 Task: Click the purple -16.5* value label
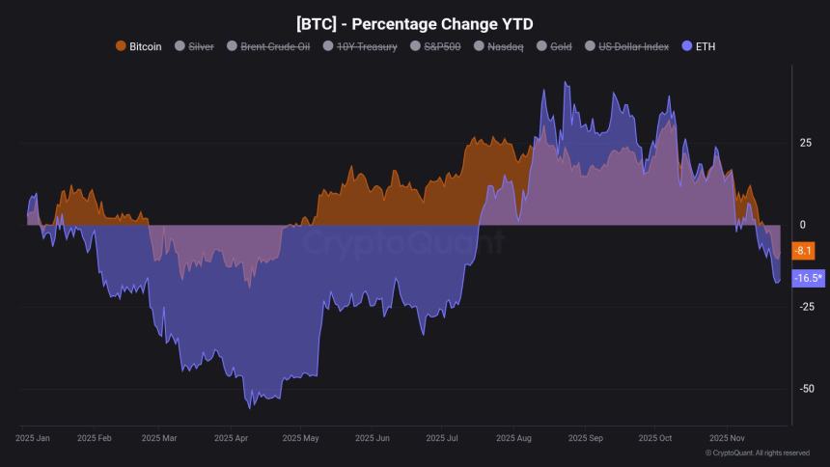pos(809,278)
